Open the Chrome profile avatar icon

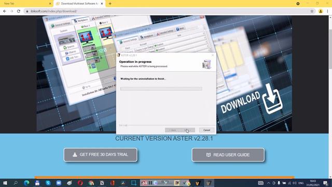321,11
